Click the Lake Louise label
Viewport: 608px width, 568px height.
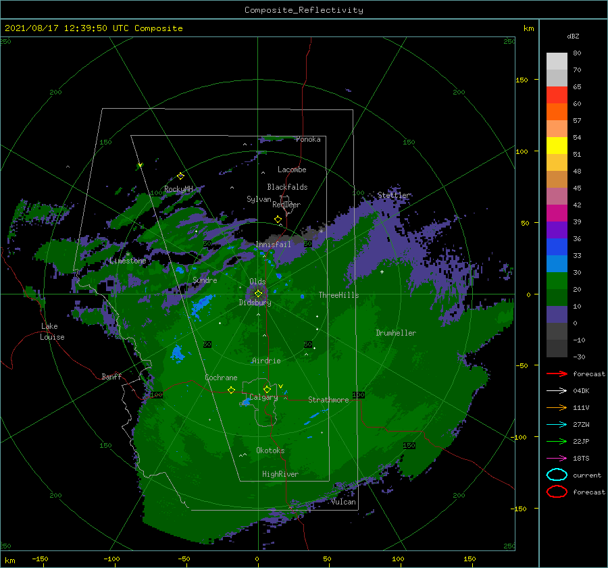(52, 332)
